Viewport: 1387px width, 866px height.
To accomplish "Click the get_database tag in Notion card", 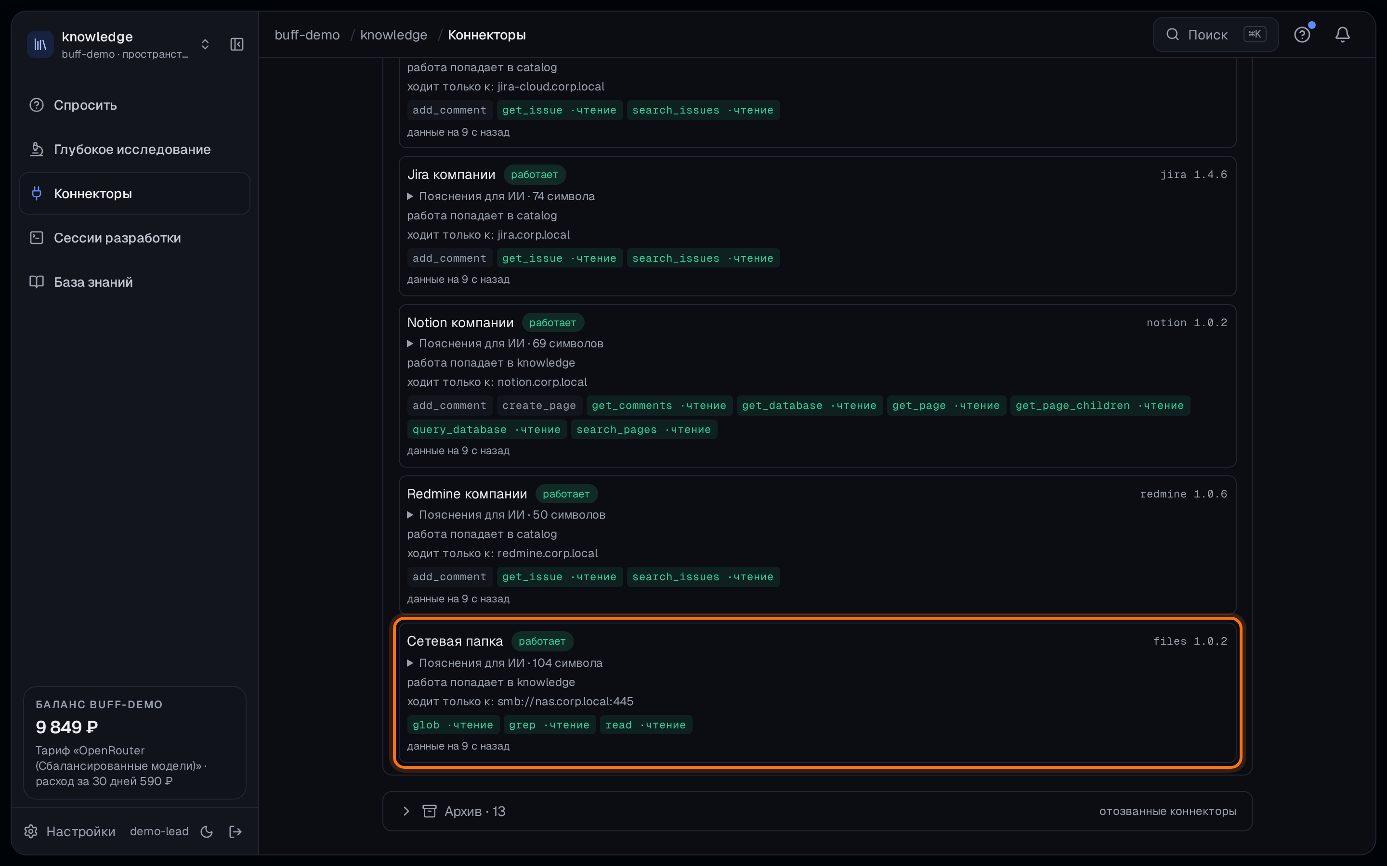I will click(809, 406).
